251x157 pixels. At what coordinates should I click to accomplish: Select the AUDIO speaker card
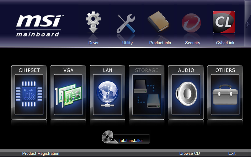click(186, 92)
